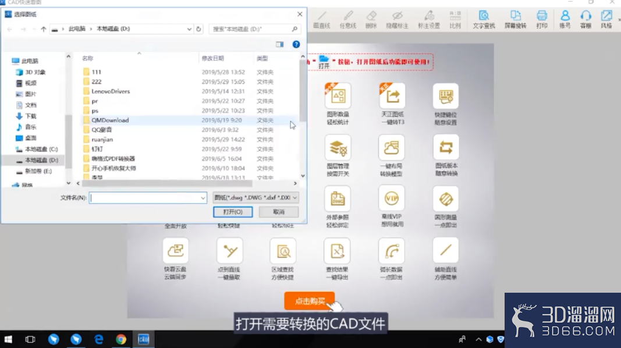The width and height of the screenshot is (621, 348).
Task: Sort files by the 类型 column header
Action: (262, 58)
